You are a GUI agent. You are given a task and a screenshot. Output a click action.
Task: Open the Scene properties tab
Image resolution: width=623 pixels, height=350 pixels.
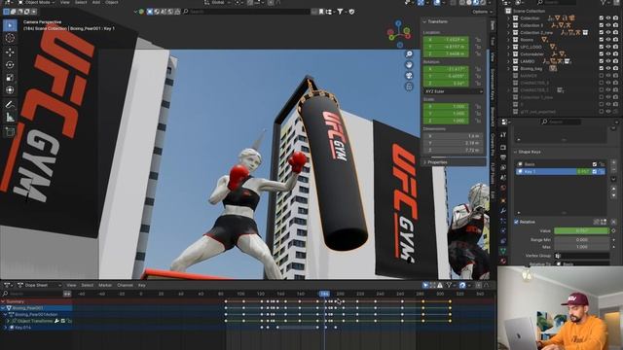(x=503, y=178)
